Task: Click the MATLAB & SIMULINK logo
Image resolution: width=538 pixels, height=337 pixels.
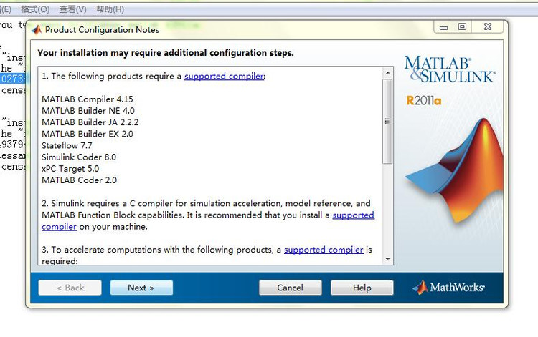Action: coord(450,69)
